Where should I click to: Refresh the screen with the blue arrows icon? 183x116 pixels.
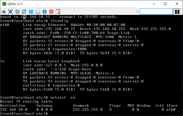24,12
